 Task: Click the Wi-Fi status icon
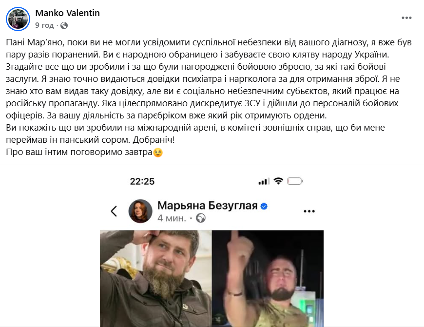pos(278,181)
